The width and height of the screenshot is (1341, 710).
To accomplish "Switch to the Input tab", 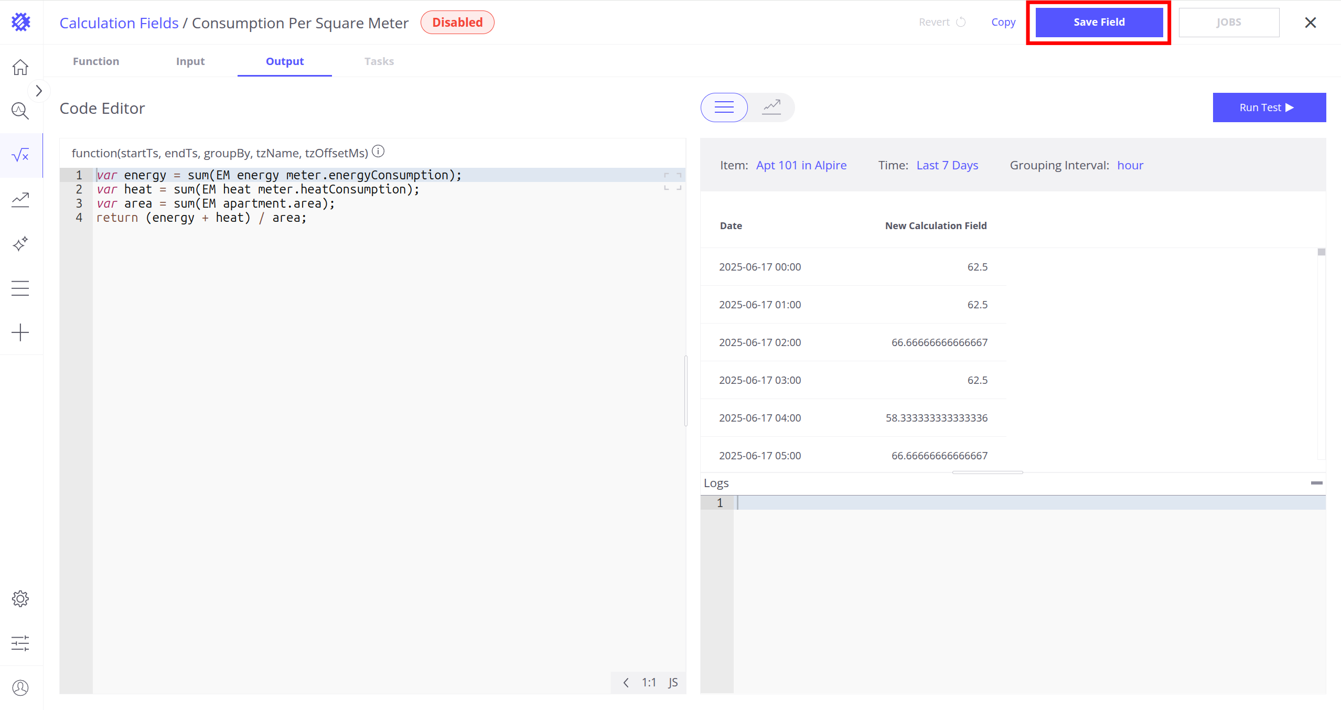I will click(190, 61).
